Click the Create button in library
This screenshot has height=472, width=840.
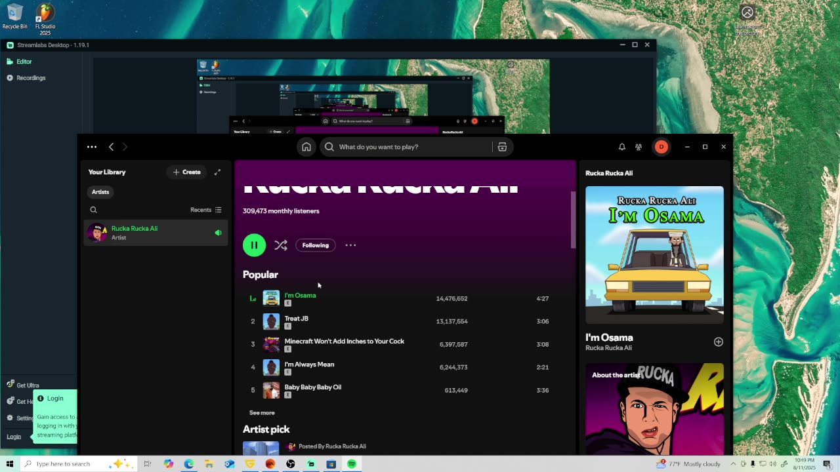click(x=187, y=172)
